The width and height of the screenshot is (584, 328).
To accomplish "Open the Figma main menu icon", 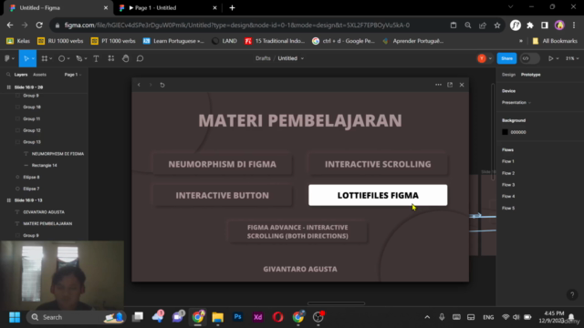I will [7, 58].
